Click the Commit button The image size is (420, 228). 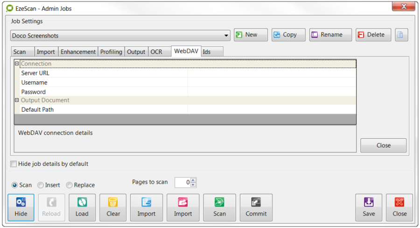tap(256, 207)
